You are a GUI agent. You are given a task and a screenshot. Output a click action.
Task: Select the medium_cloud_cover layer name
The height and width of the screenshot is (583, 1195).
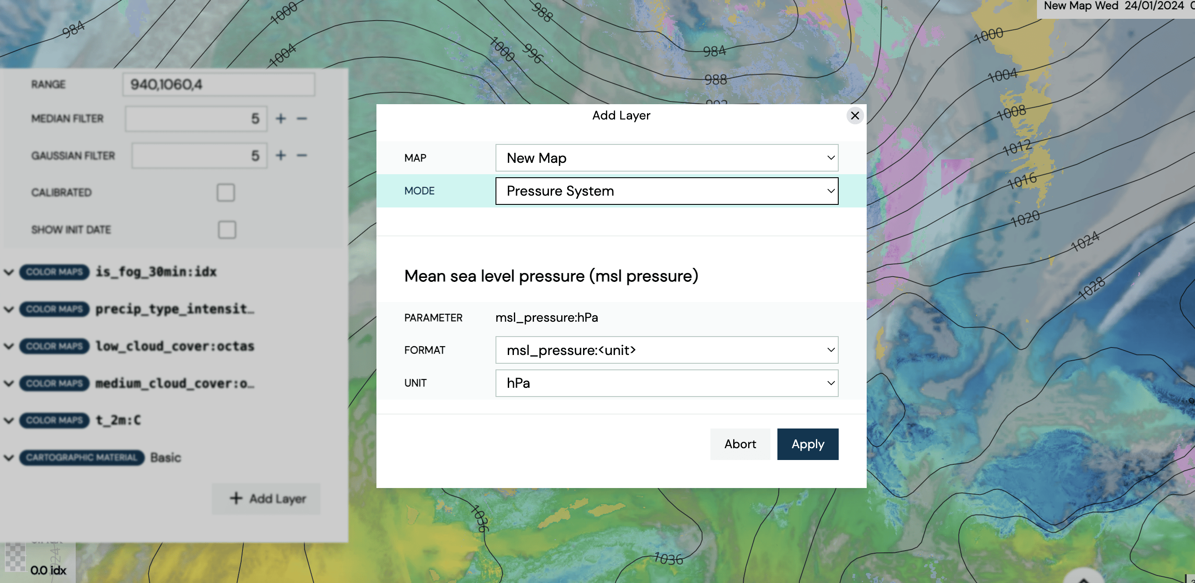click(175, 383)
